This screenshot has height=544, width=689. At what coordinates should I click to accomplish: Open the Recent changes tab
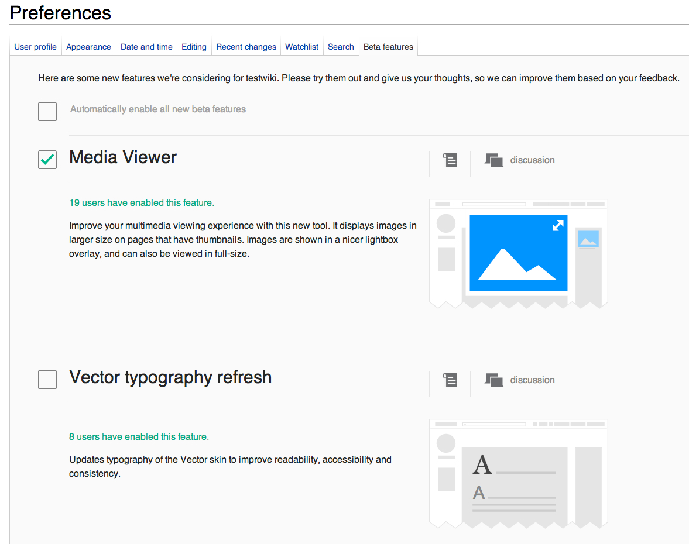(245, 47)
